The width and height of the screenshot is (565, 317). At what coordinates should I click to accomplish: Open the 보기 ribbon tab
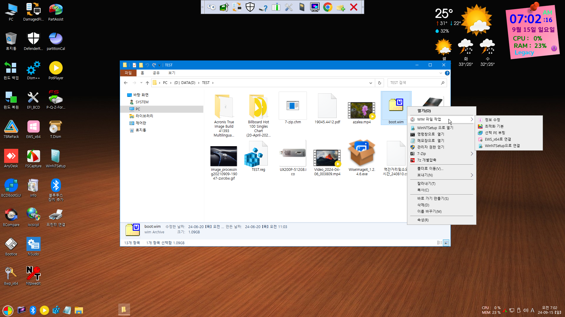click(172, 73)
